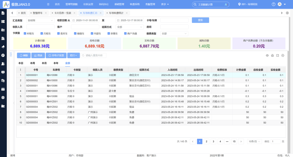Click the megaphone announcement icon in the sidebar
The image size is (293, 157).
click(3, 47)
